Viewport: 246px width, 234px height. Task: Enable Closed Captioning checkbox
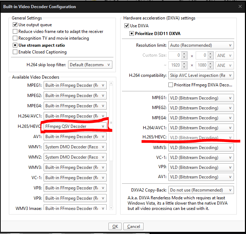pos(15,52)
